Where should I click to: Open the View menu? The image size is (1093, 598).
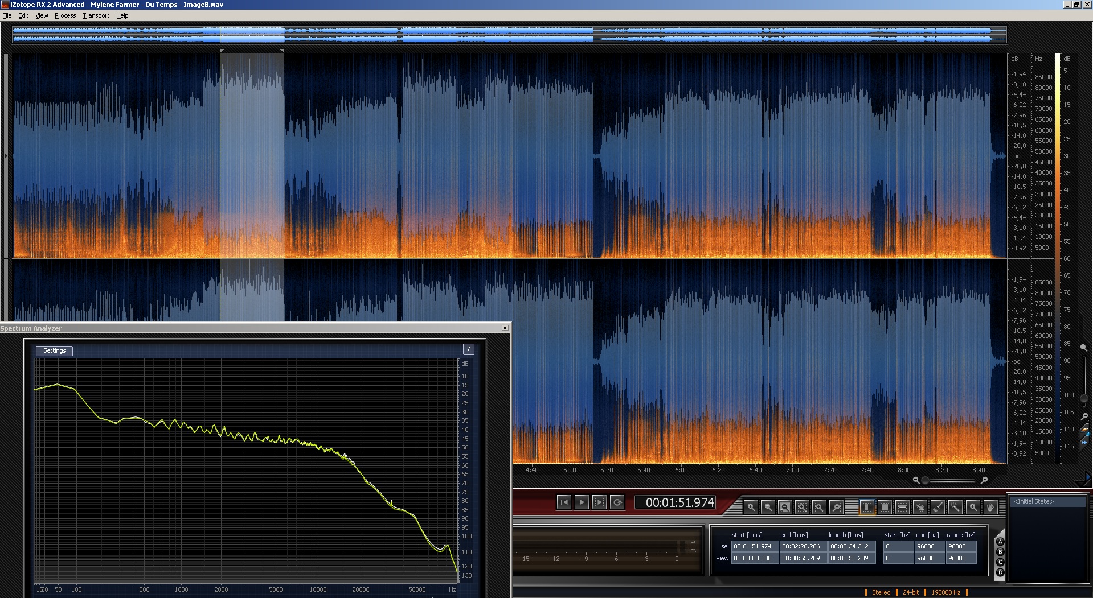click(x=42, y=15)
